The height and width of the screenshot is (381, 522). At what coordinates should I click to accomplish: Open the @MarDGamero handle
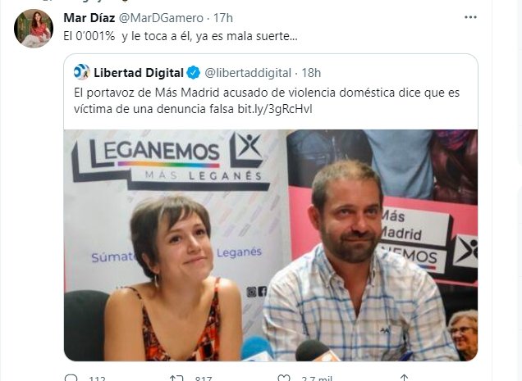click(161, 18)
